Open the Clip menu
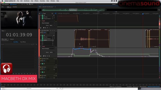The image size is (161, 90). 32,1
